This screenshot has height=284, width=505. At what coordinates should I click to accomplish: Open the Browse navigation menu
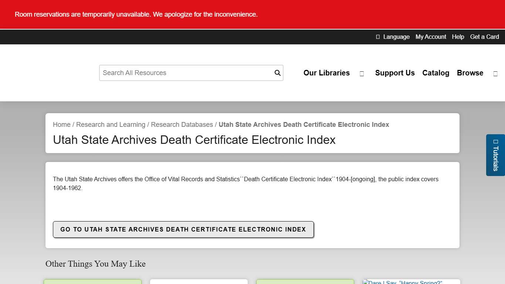pyautogui.click(x=470, y=73)
